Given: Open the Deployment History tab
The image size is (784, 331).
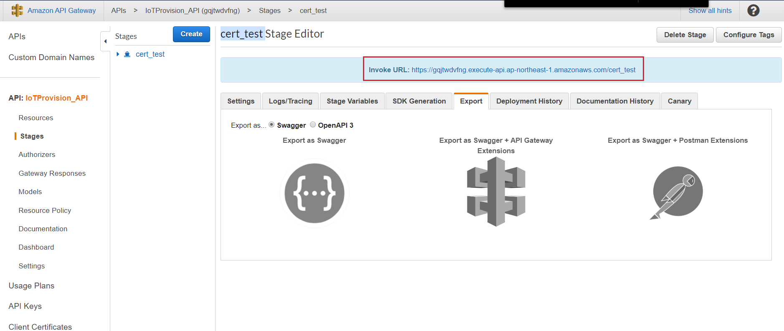Looking at the screenshot, I should tap(529, 101).
